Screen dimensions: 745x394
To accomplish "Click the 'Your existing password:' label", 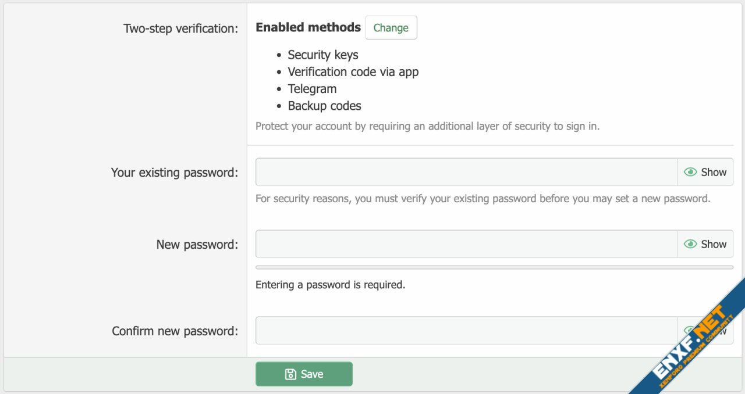I will 174,173.
